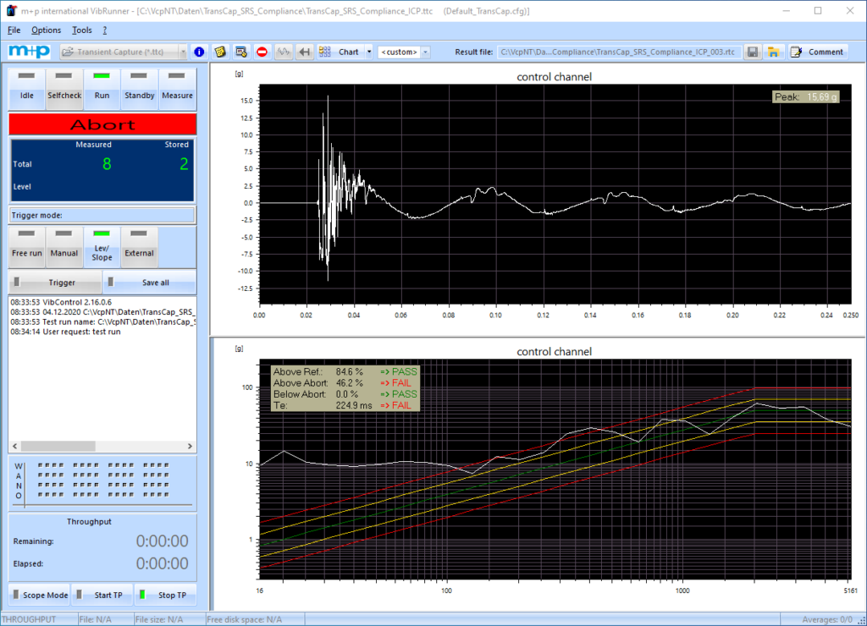Viewport: 867px width, 626px height.
Task: Click the back arrow icon in toolbar
Action: point(304,52)
